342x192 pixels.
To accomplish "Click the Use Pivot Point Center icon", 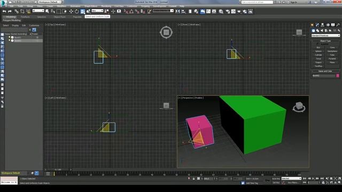I will [107, 11].
